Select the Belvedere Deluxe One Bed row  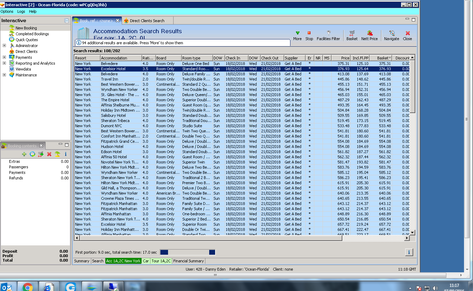pyautogui.click(x=242, y=64)
